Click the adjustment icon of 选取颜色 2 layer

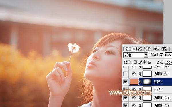tap(134, 74)
